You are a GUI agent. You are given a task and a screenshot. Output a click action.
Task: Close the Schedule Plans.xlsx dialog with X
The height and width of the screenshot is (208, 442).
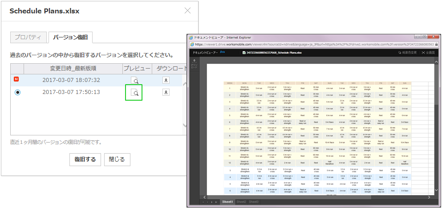(x=187, y=11)
